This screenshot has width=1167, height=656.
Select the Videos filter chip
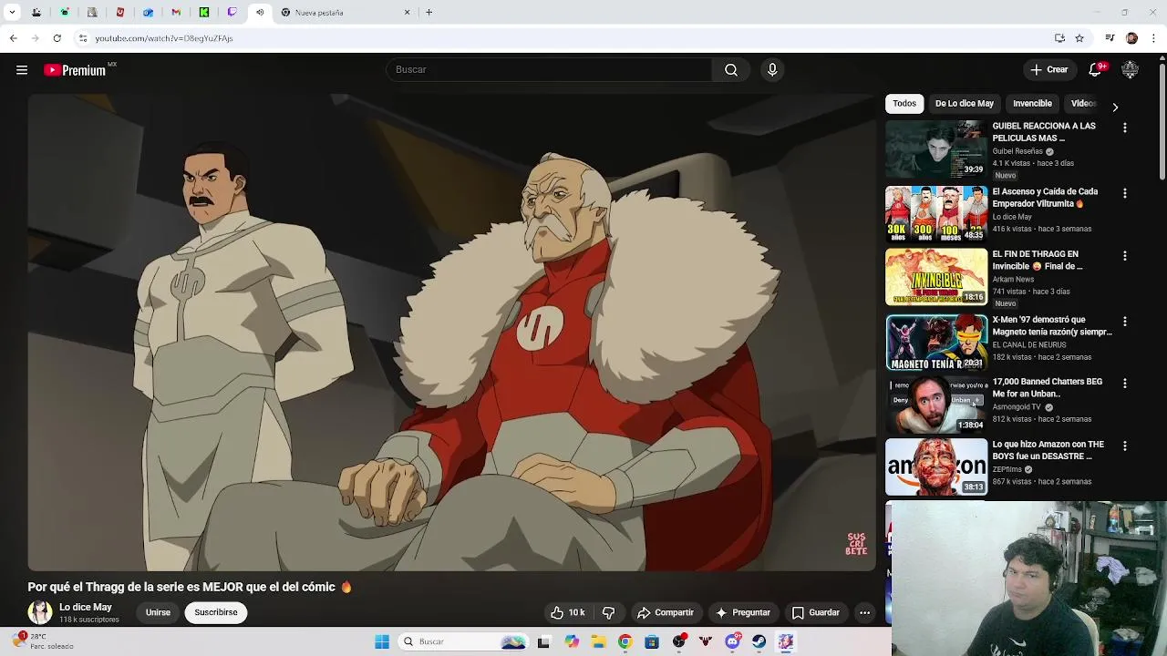coord(1083,103)
